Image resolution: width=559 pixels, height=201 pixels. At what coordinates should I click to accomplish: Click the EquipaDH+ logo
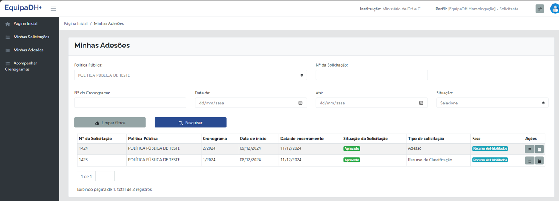[23, 8]
